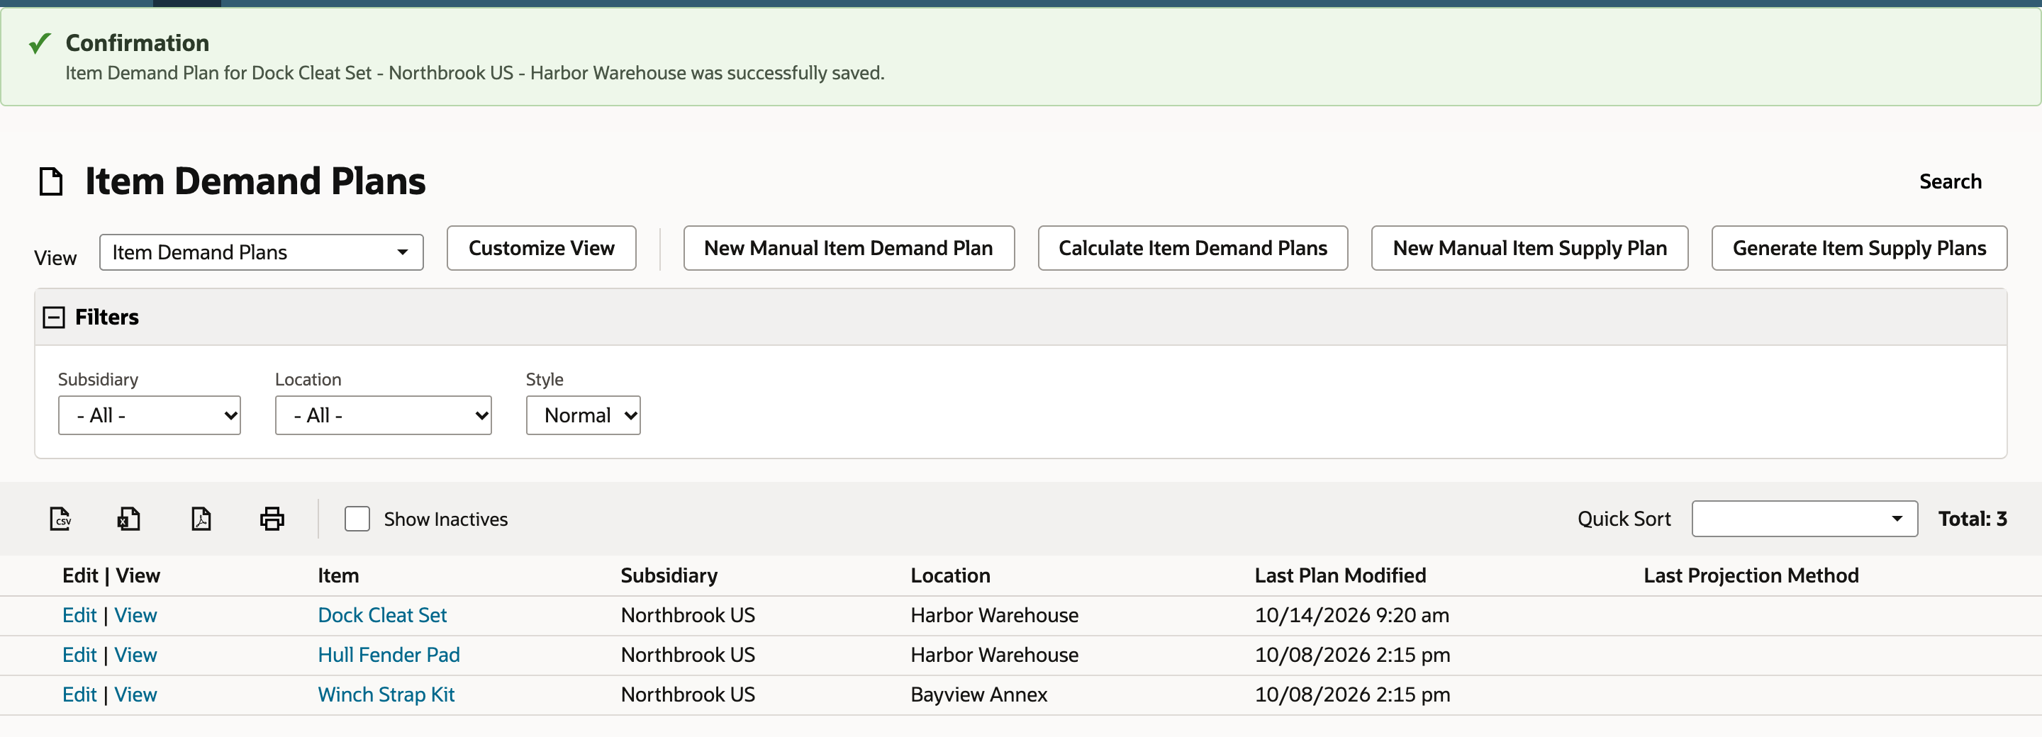Open the Search link
The width and height of the screenshot is (2042, 737).
point(1950,181)
